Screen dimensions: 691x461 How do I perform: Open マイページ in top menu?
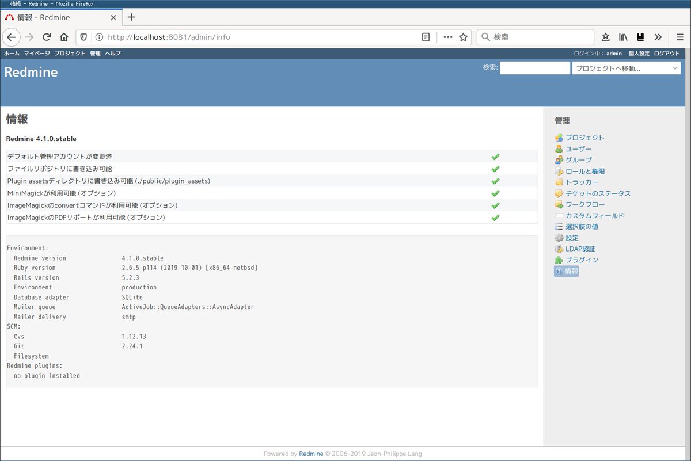(x=37, y=53)
